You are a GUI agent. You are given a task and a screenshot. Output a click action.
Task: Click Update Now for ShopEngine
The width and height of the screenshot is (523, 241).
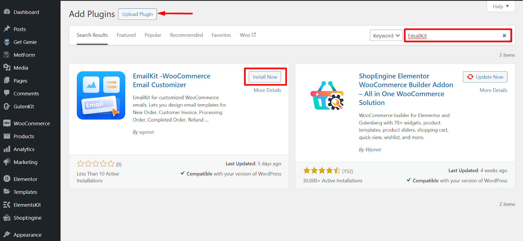(x=485, y=77)
